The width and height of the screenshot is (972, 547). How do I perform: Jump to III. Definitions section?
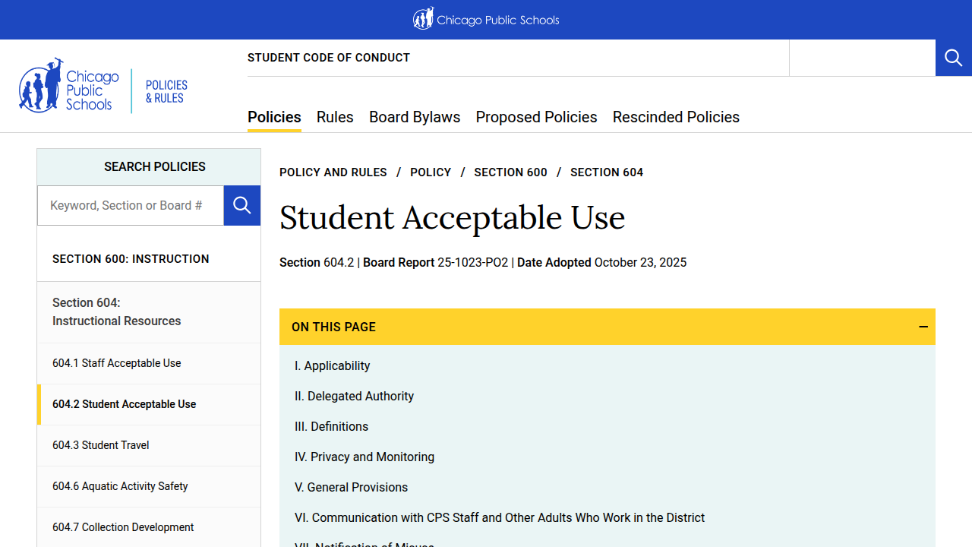point(332,426)
